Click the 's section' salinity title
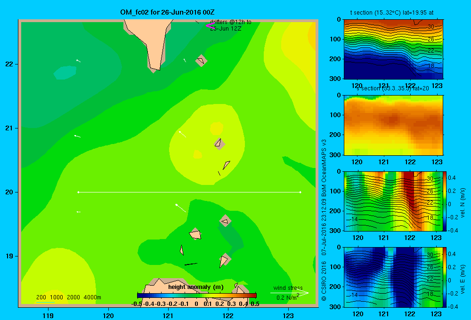The image size is (471, 320). pos(393,88)
